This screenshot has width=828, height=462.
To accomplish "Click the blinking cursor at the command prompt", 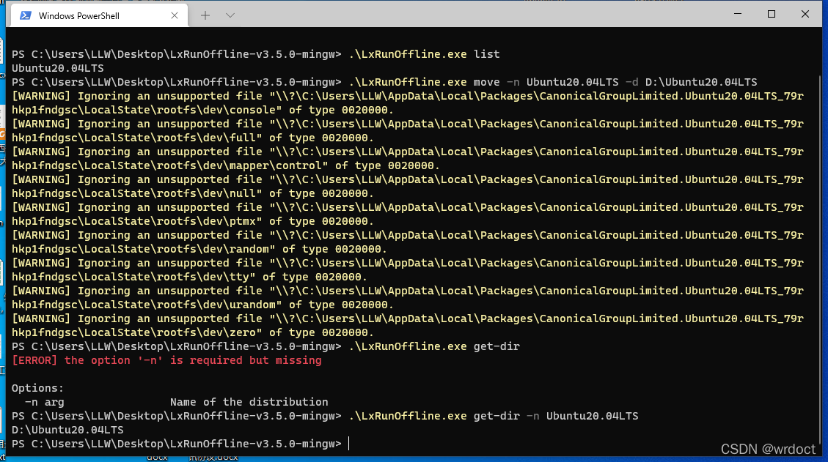I will tap(348, 444).
